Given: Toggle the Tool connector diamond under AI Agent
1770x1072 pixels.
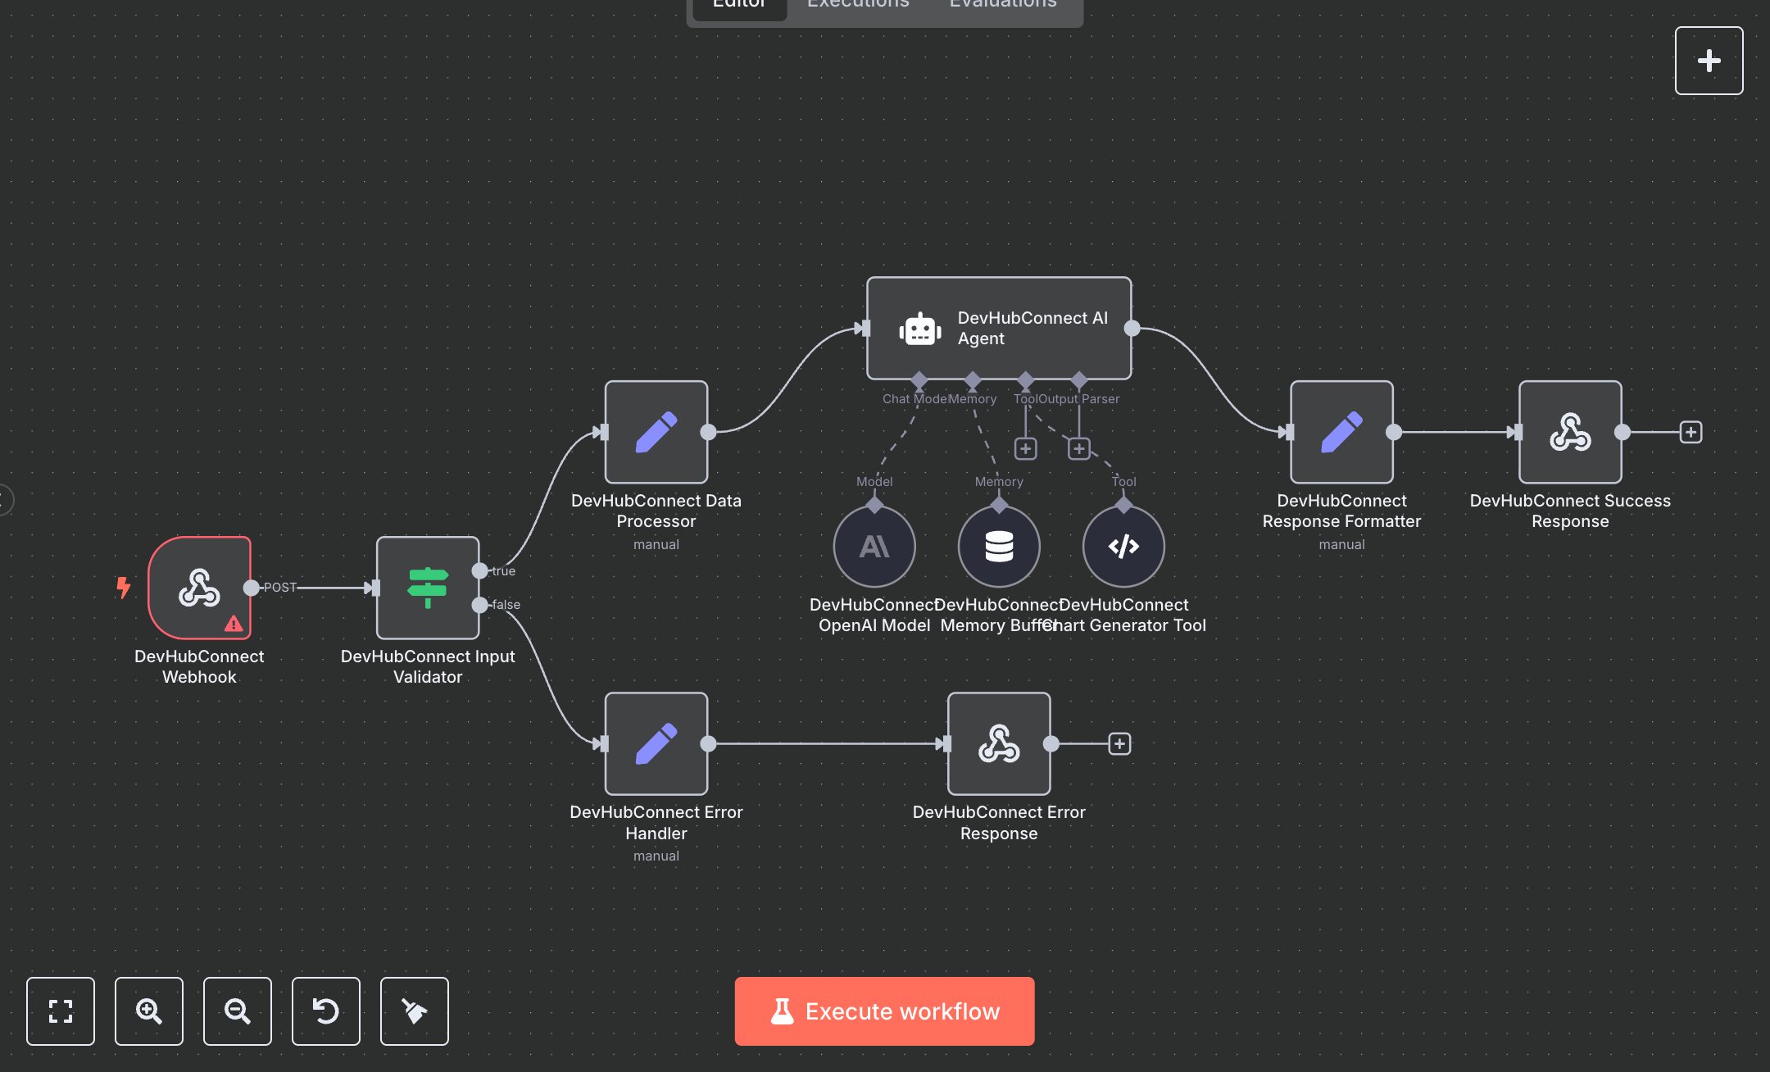Looking at the screenshot, I should click(x=1024, y=379).
